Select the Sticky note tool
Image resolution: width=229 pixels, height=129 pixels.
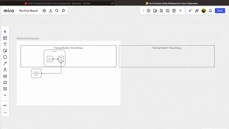(5, 51)
